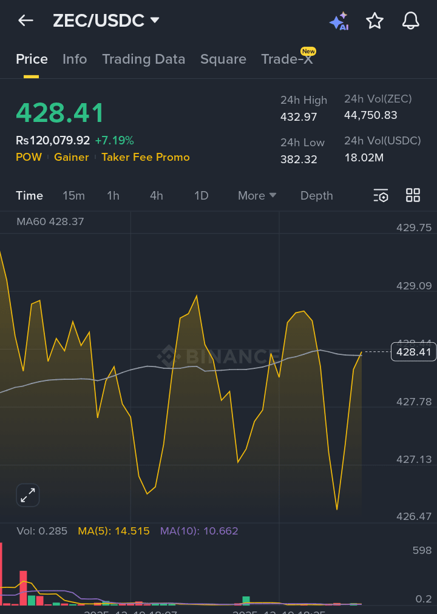This screenshot has width=437, height=614.
Task: Tap the 24h Vol(ZEC) value 44,750.83
Action: (x=370, y=115)
